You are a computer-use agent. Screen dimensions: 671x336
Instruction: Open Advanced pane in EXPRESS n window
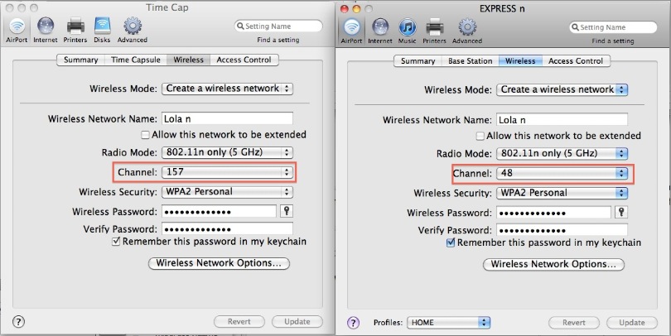467,31
